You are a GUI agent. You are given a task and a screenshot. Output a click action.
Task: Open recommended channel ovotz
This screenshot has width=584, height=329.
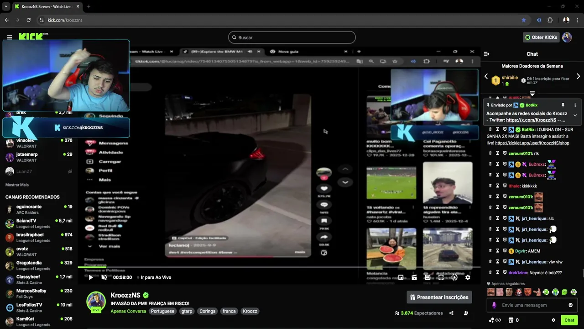tap(39, 252)
